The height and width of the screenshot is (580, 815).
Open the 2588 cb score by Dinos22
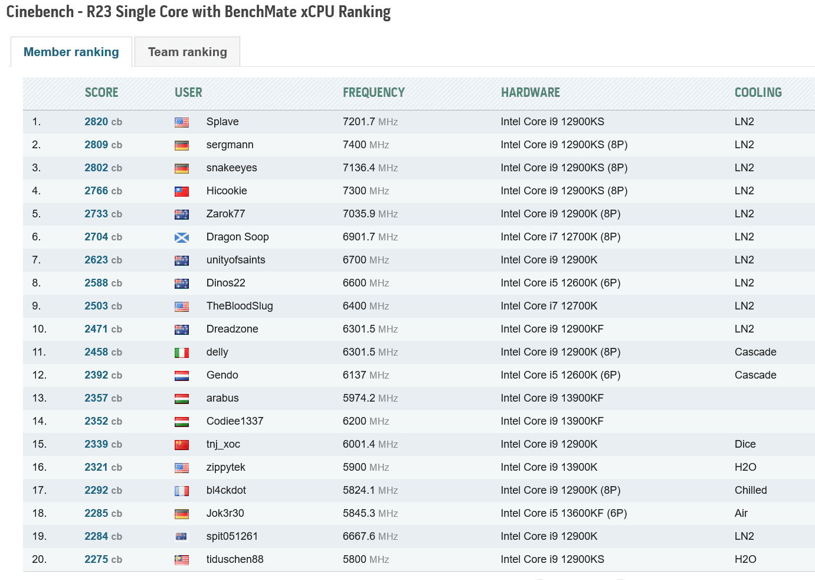click(96, 283)
